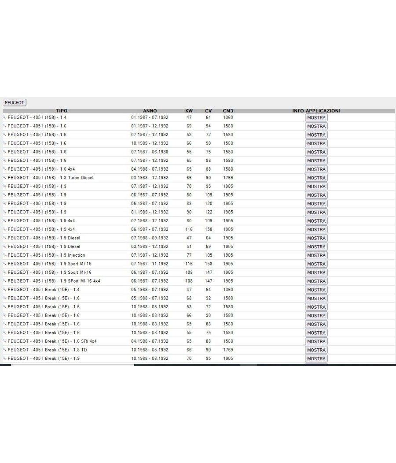Click magnifier icon for 1.9 4x4 116 kW row
The width and height of the screenshot is (396, 463).
pos(4,229)
